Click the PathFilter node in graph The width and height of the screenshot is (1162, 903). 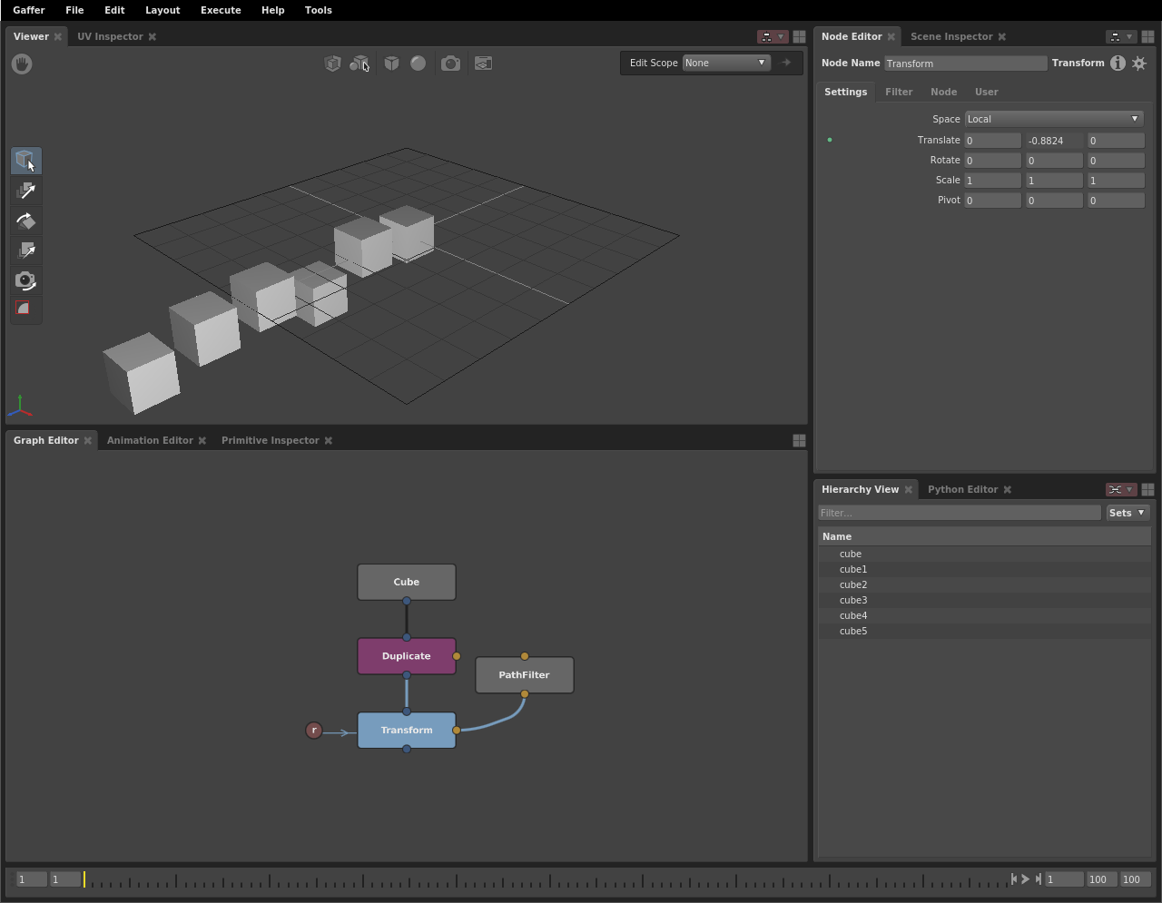point(524,675)
